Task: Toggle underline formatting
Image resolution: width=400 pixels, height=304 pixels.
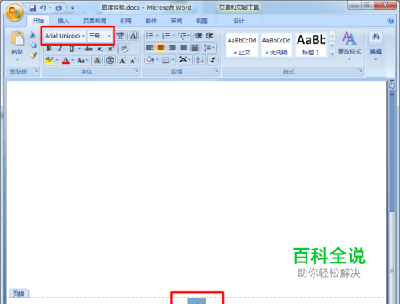Action: click(x=71, y=49)
